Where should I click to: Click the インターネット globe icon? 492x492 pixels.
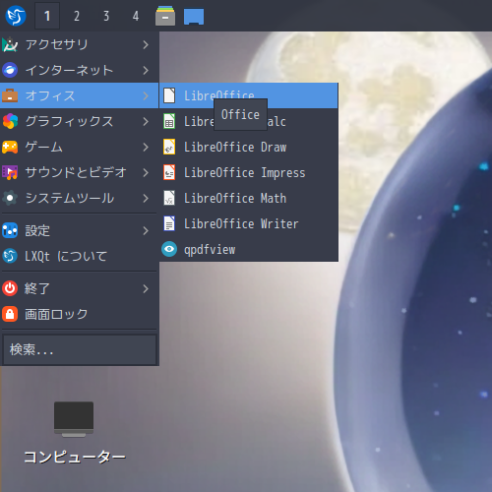[10, 70]
